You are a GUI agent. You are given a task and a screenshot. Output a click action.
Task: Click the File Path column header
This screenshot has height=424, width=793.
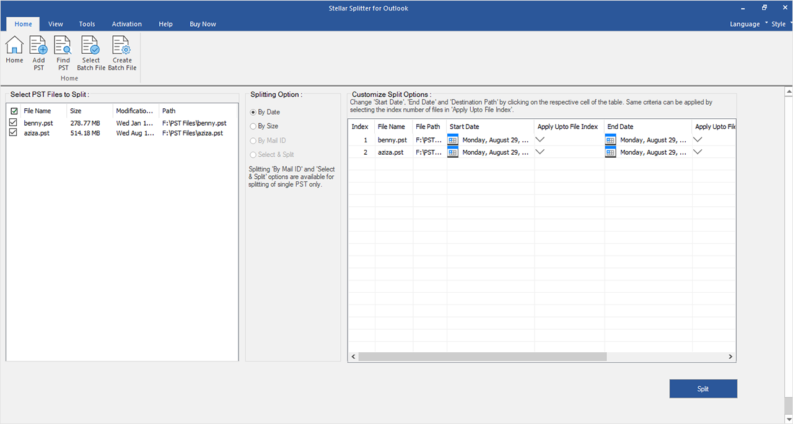point(429,126)
